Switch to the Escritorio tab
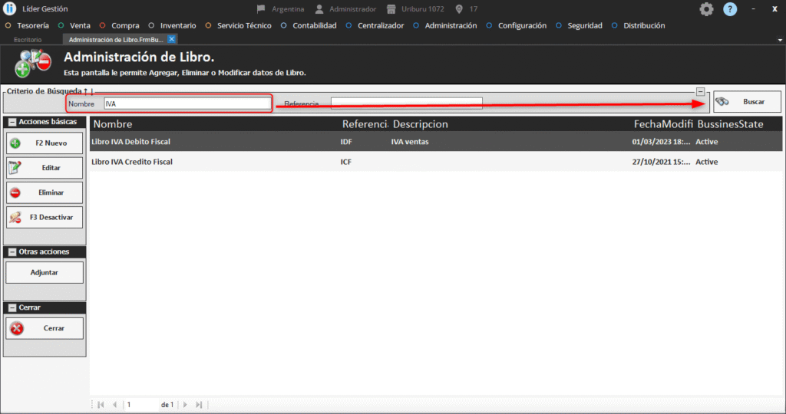The height and width of the screenshot is (414, 786). 28,39
